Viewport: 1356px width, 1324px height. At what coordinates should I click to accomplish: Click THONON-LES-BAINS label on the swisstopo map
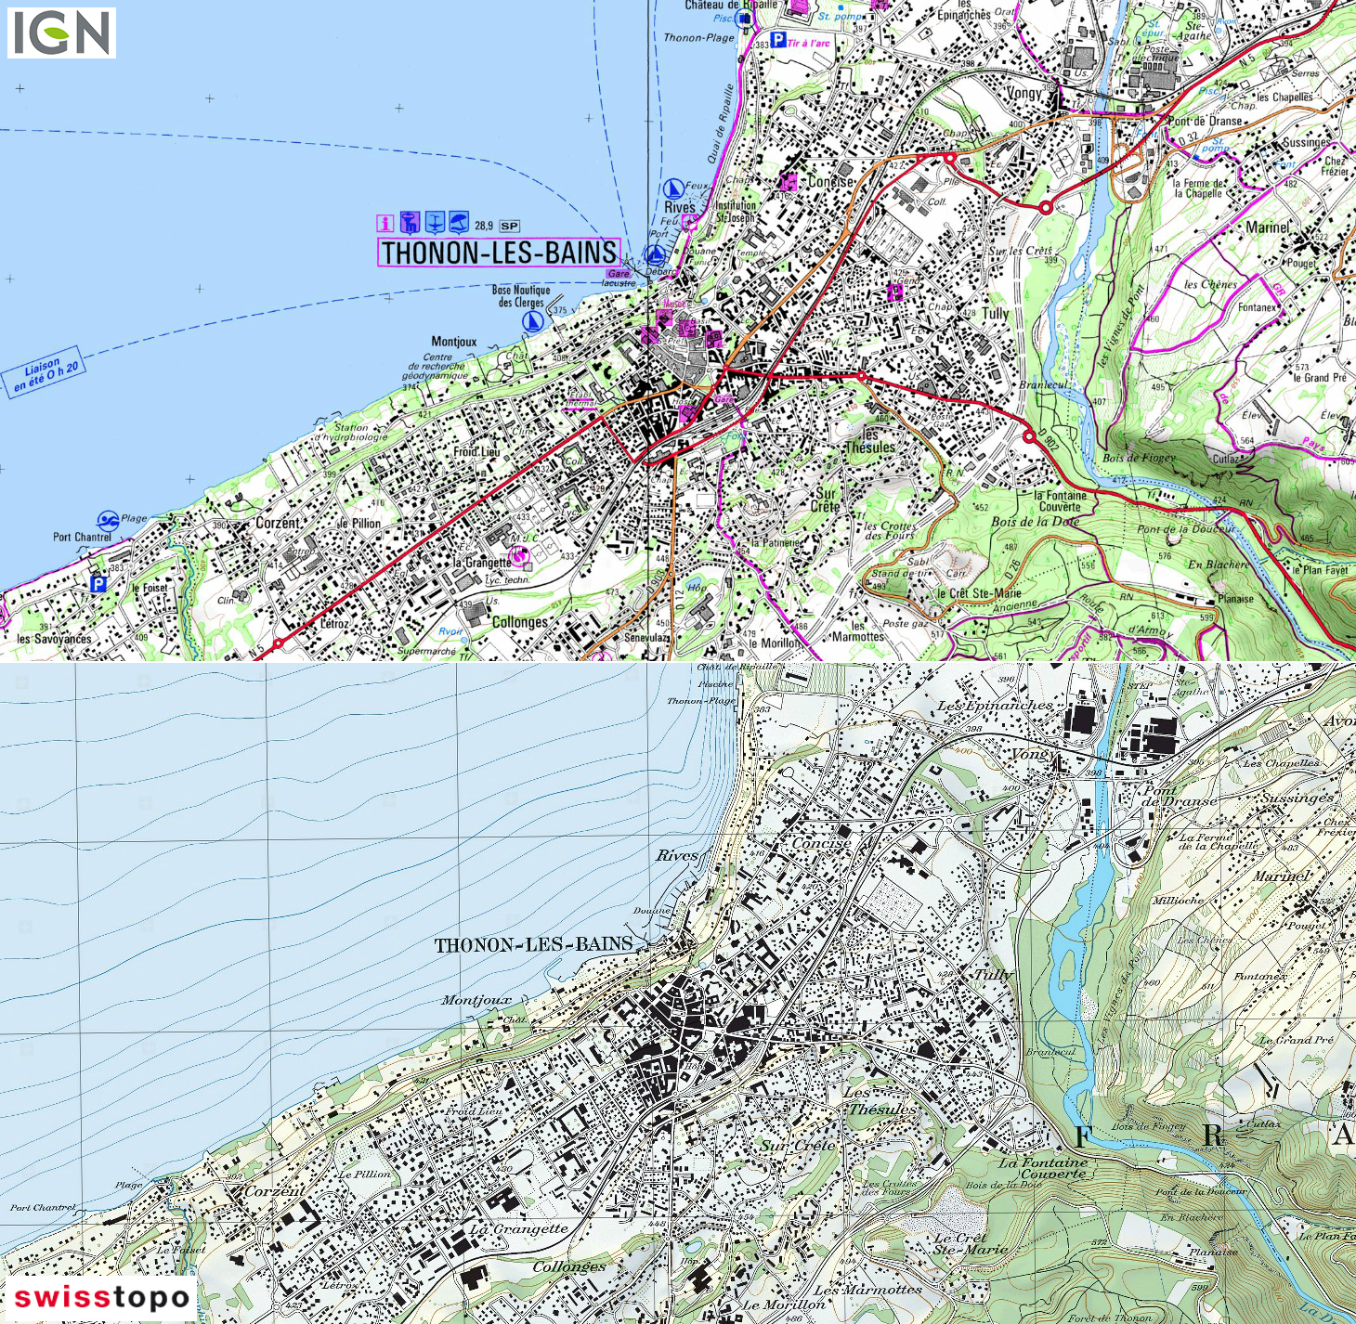(x=533, y=945)
